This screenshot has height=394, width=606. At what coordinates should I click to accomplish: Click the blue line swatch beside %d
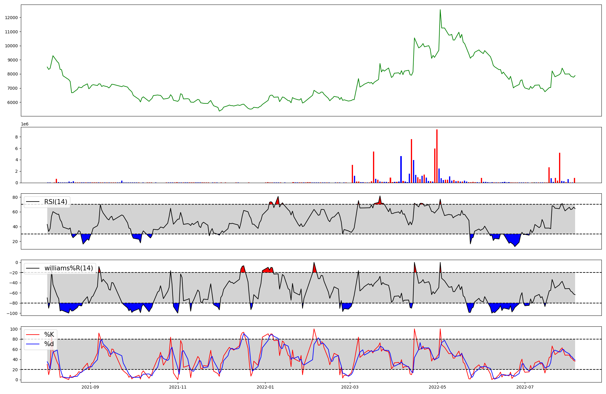click(x=33, y=344)
